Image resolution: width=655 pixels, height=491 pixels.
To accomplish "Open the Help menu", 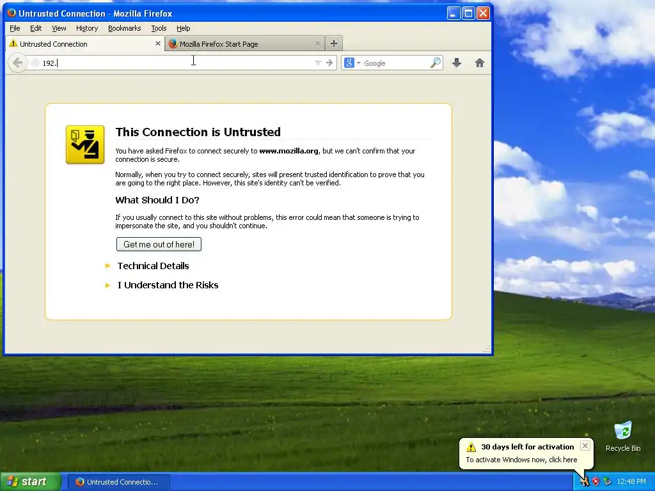I will (184, 28).
